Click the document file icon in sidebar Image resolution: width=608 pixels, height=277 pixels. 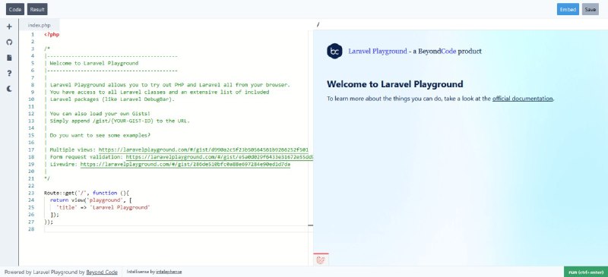pyautogui.click(x=9, y=58)
